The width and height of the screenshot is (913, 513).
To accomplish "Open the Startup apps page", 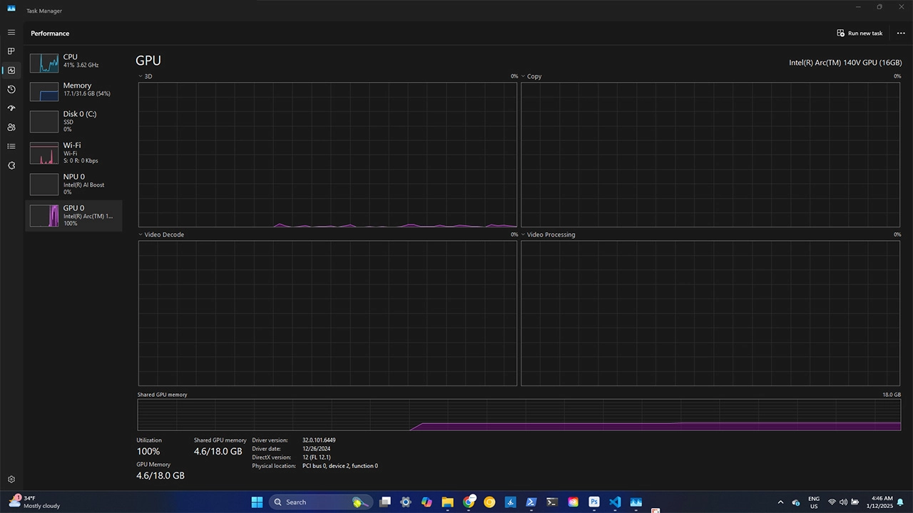I will (11, 108).
